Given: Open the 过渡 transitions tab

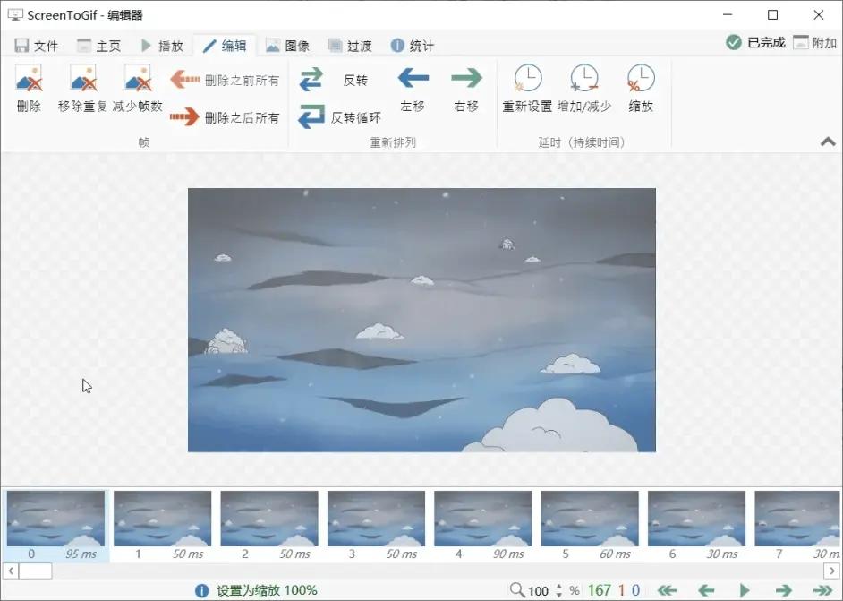Looking at the screenshot, I should click(x=351, y=46).
